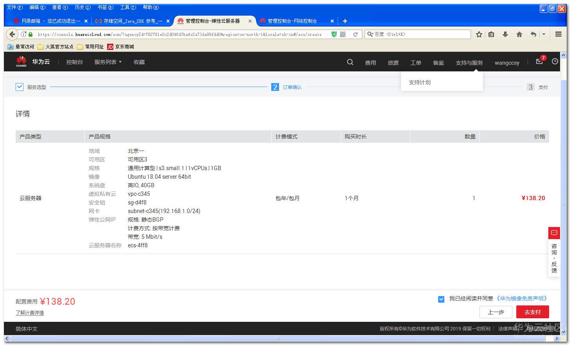
Task: Open the 帮助 menu
Action: pos(151,7)
